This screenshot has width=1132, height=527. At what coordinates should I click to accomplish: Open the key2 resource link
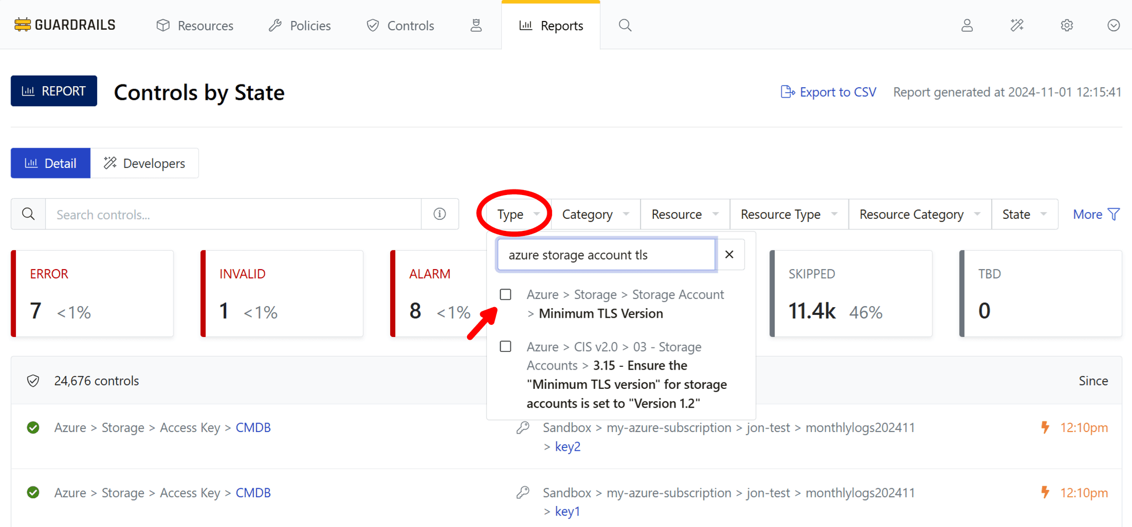(x=568, y=446)
